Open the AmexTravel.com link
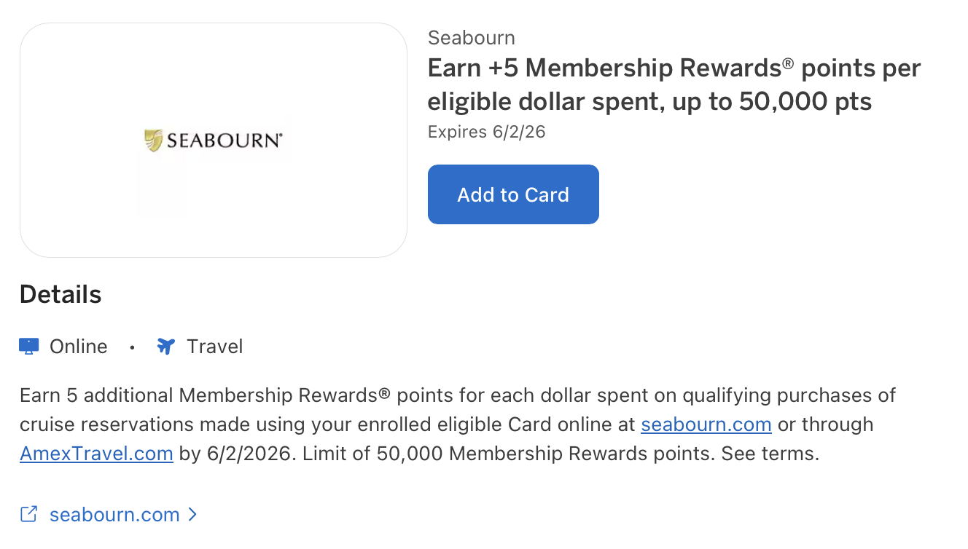This screenshot has width=968, height=549. [x=95, y=453]
